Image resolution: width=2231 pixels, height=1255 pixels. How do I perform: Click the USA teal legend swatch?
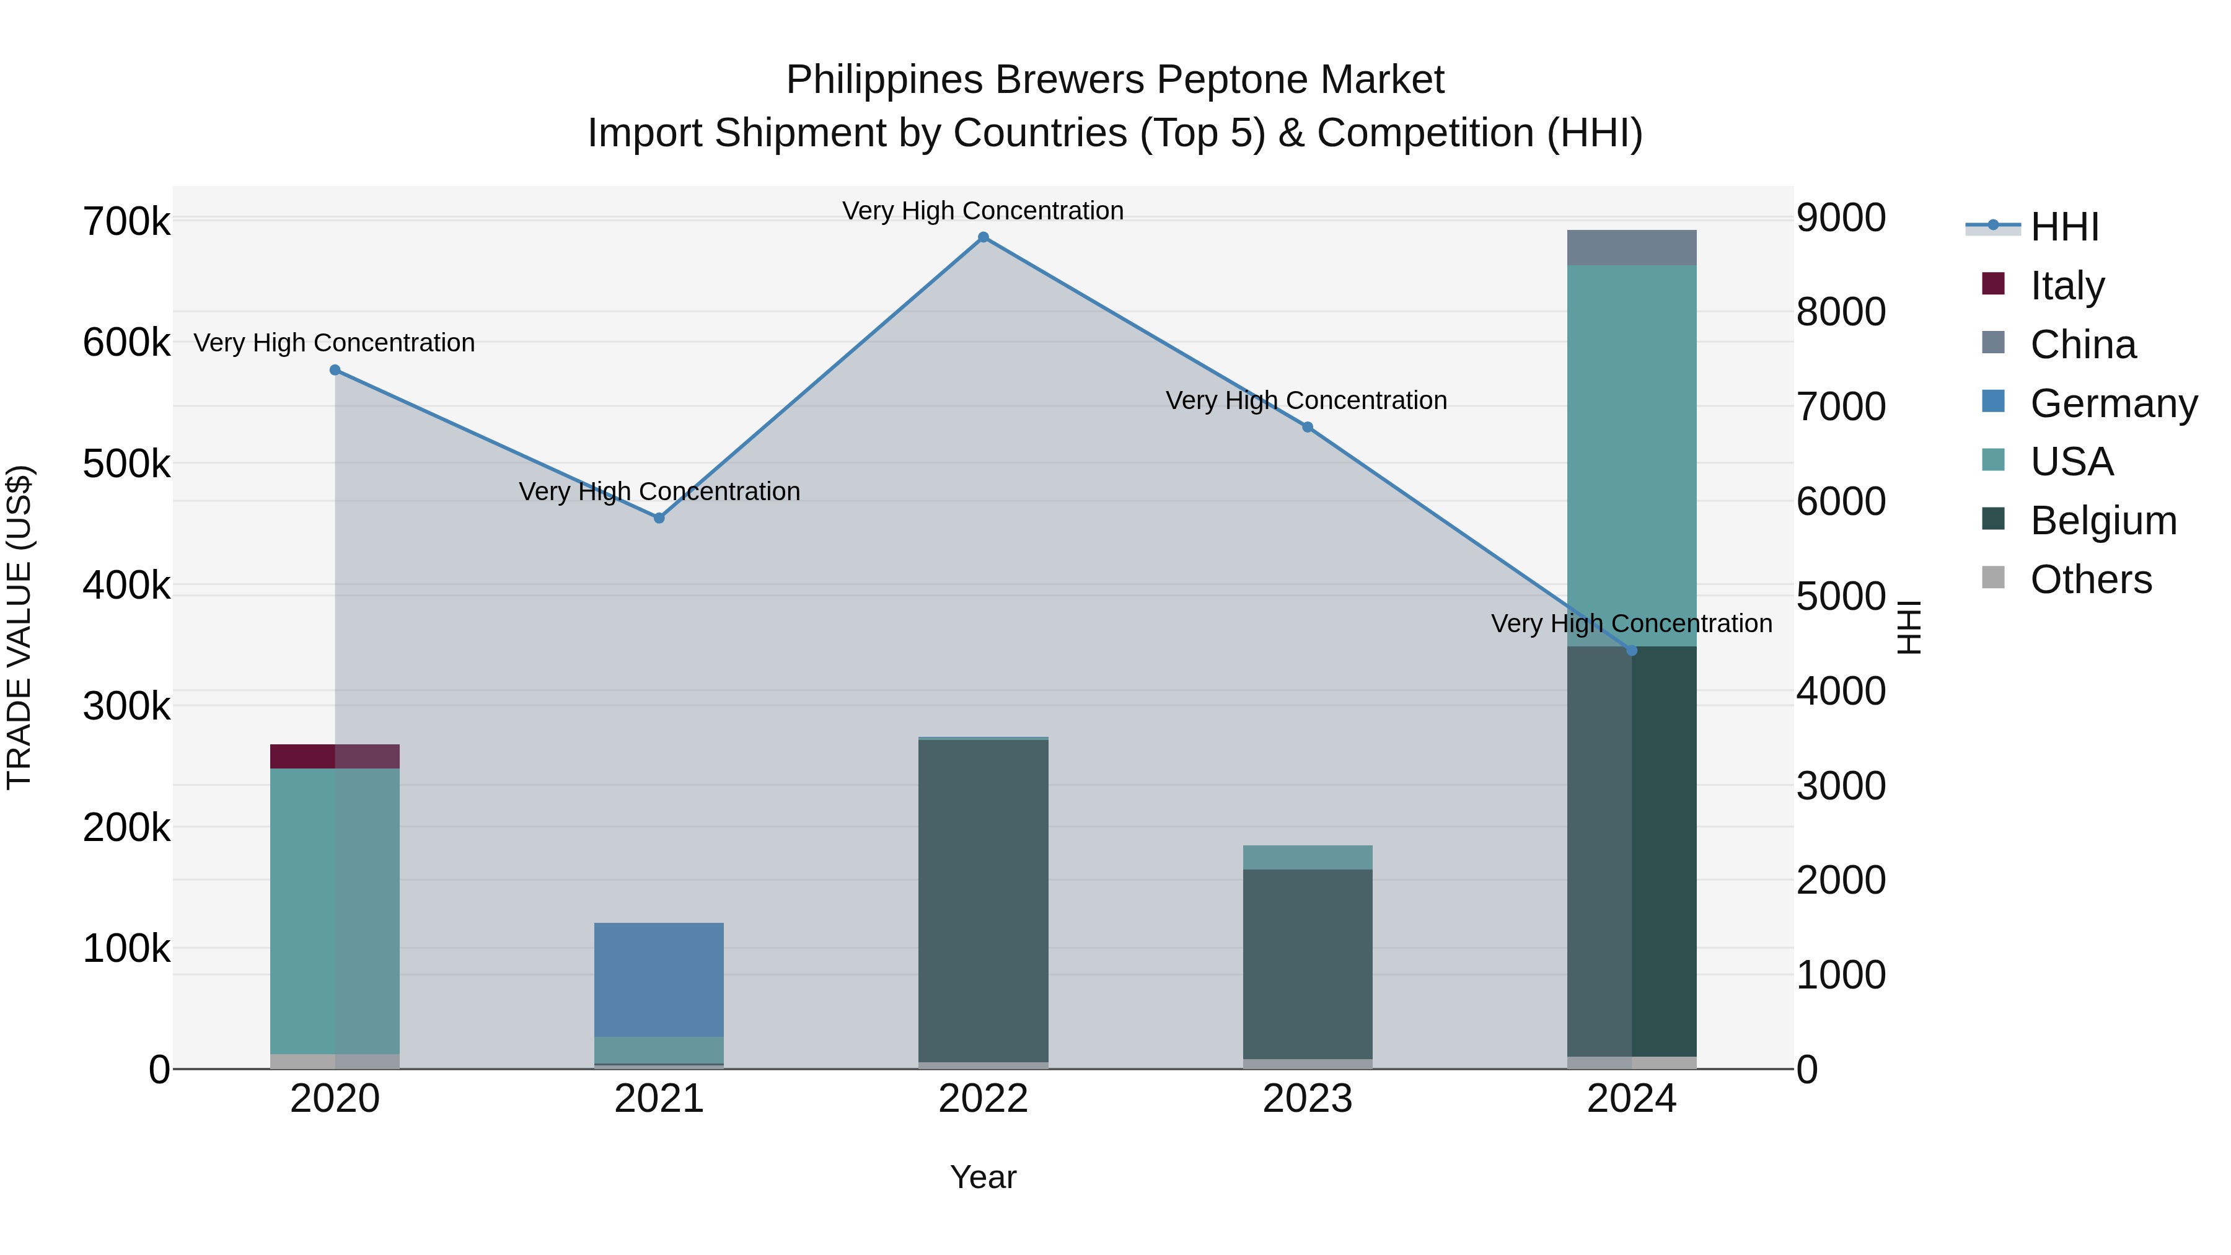coord(1993,459)
